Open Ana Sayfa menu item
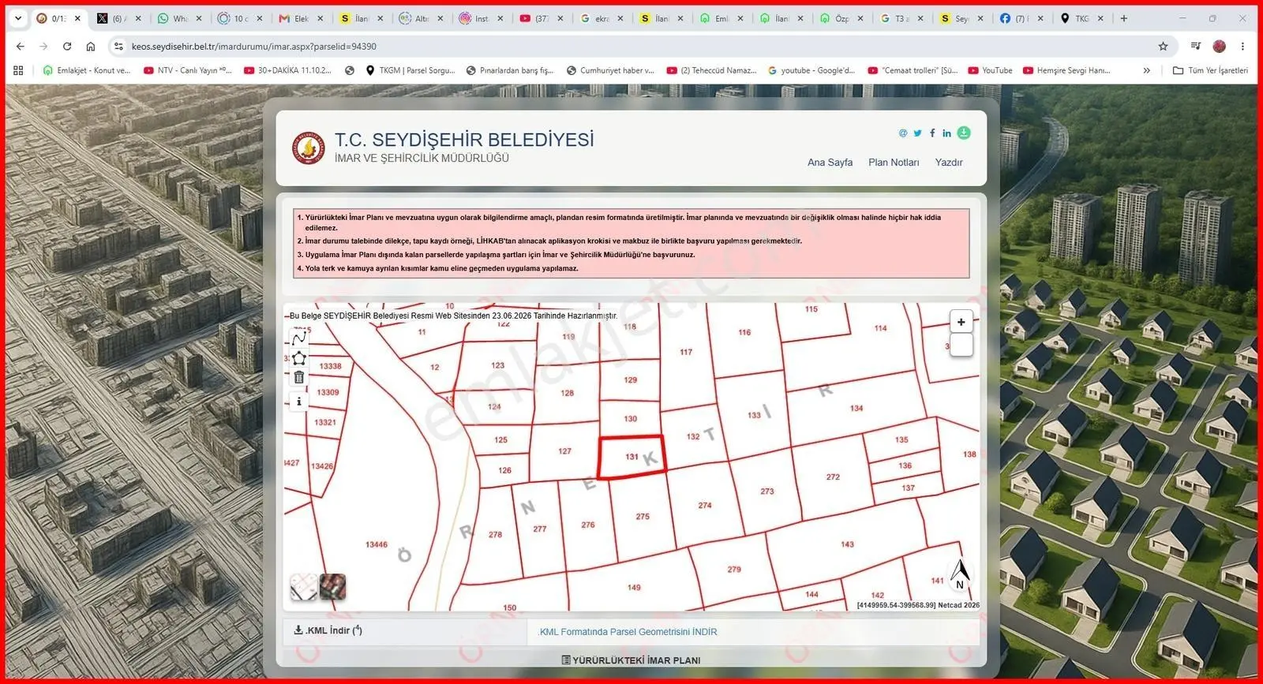Viewport: 1263px width, 684px height. point(830,163)
